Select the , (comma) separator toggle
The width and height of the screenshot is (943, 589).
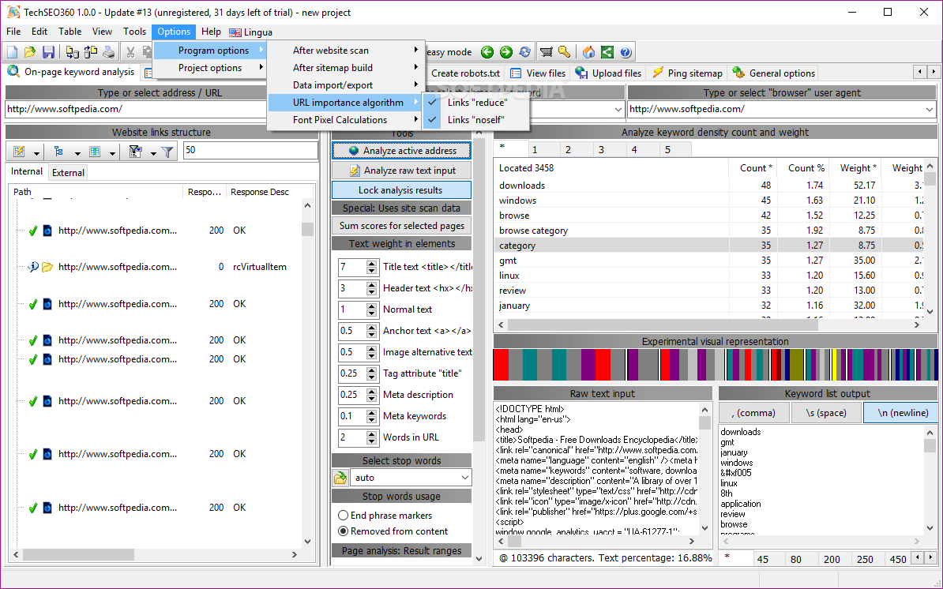753,413
